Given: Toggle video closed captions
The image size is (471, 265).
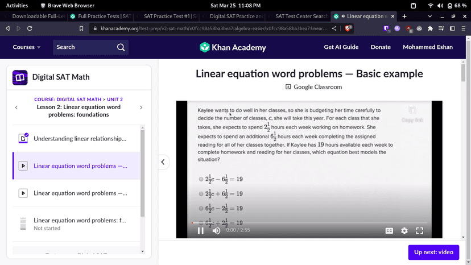Looking at the screenshot, I should pyautogui.click(x=389, y=230).
